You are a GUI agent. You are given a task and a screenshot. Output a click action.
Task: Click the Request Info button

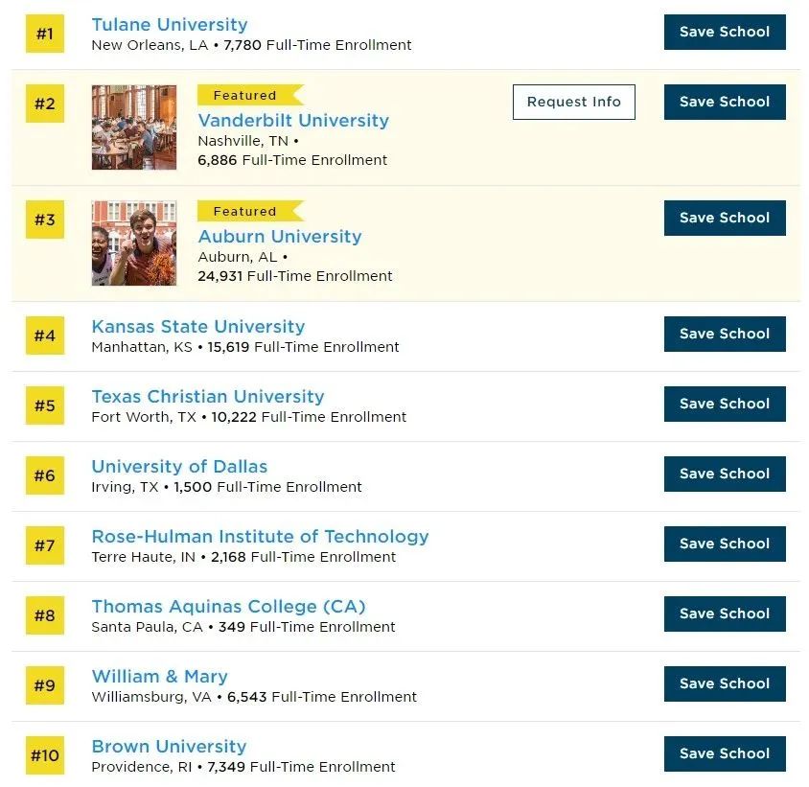(574, 102)
